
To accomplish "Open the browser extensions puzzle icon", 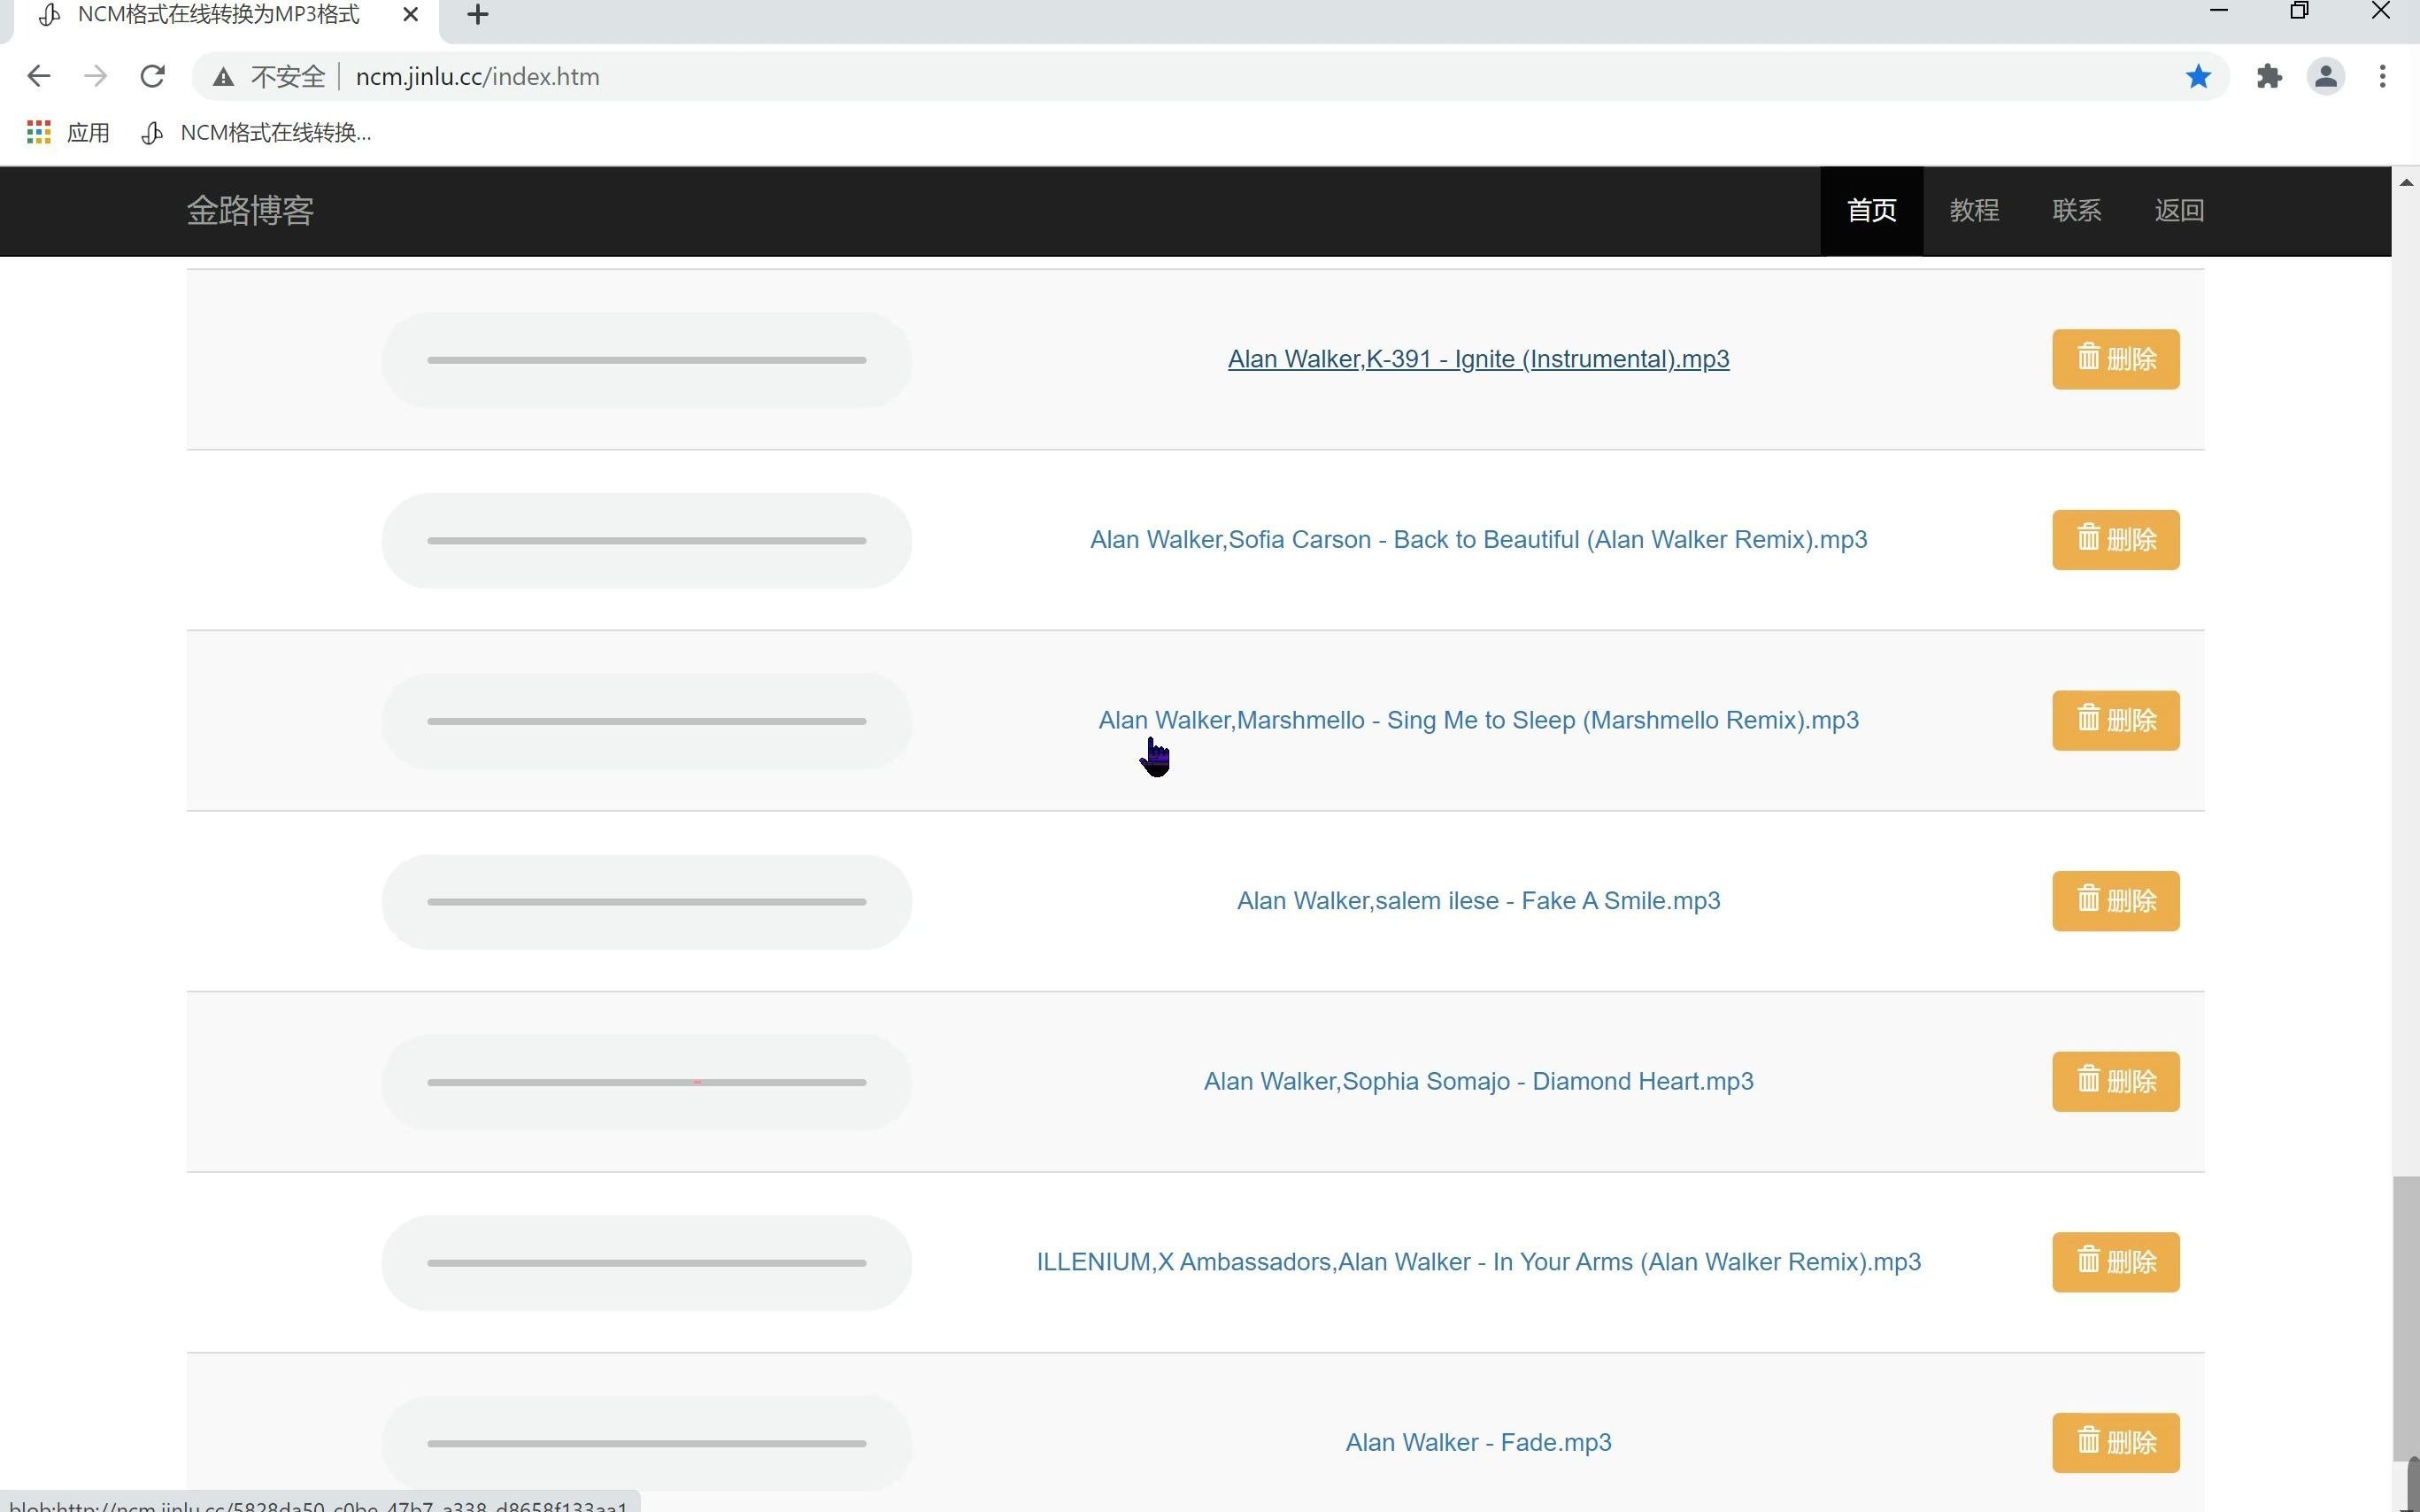I will click(2269, 77).
